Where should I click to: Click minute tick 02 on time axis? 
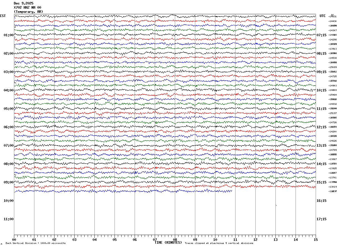click(54, 240)
